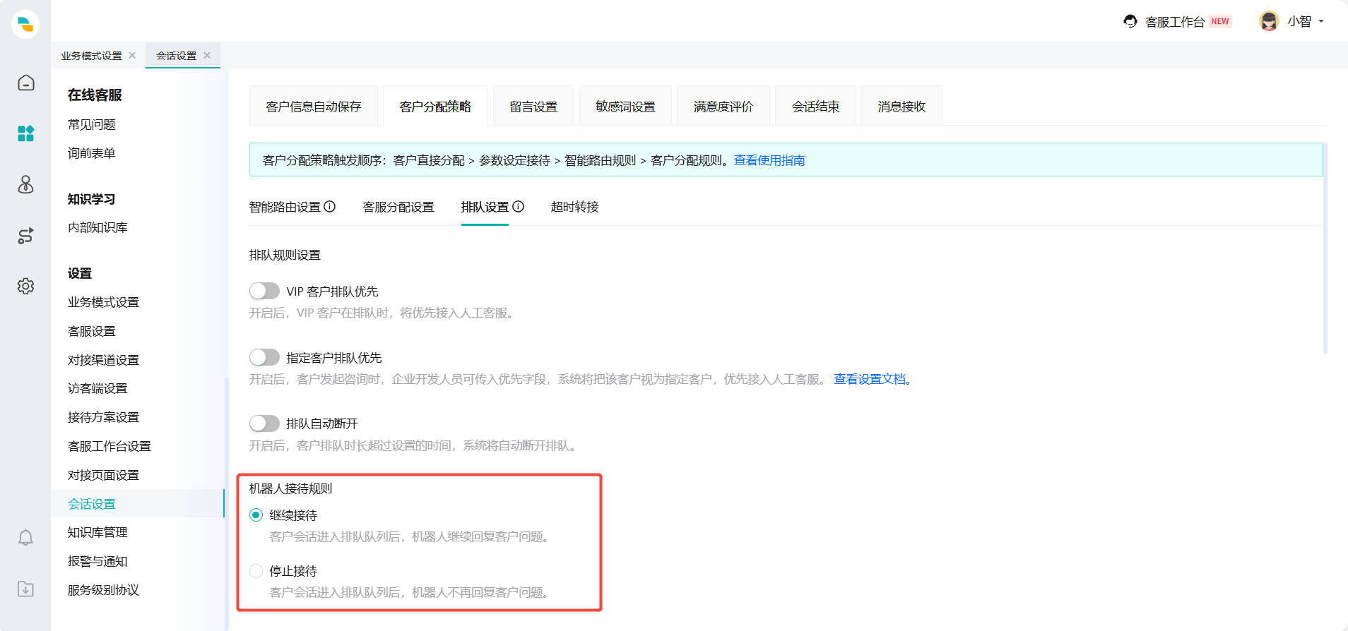Click the 客服工作台 headset icon
This screenshot has height=631, width=1348.
click(1130, 21)
